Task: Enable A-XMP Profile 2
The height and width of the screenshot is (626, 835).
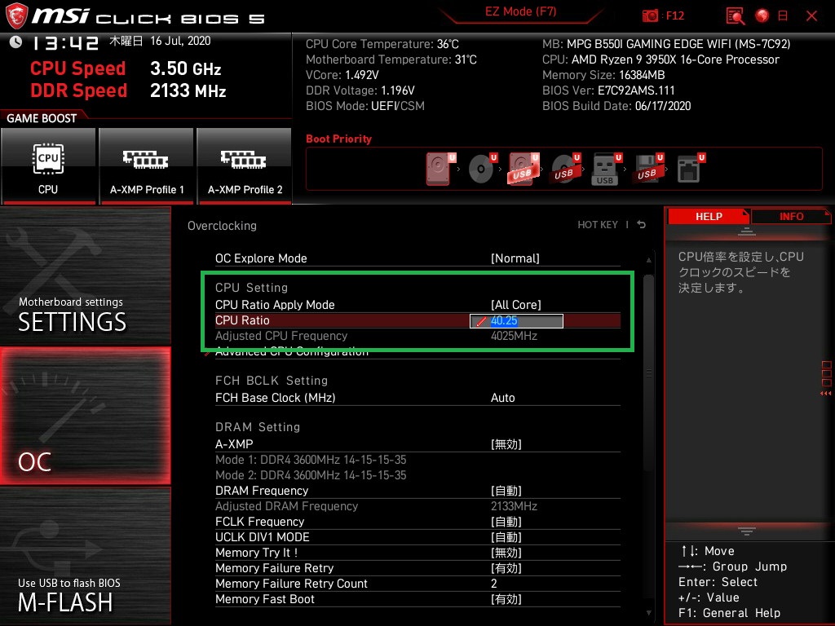Action: pyautogui.click(x=245, y=166)
